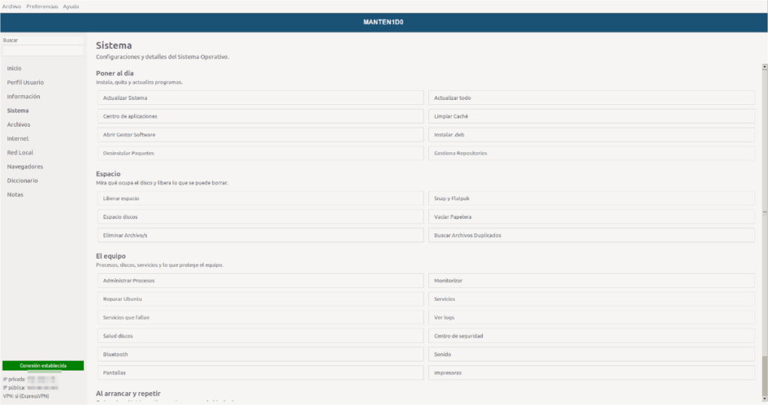This screenshot has width=768, height=405.
Task: Click Bluetooth button
Action: tap(260, 354)
